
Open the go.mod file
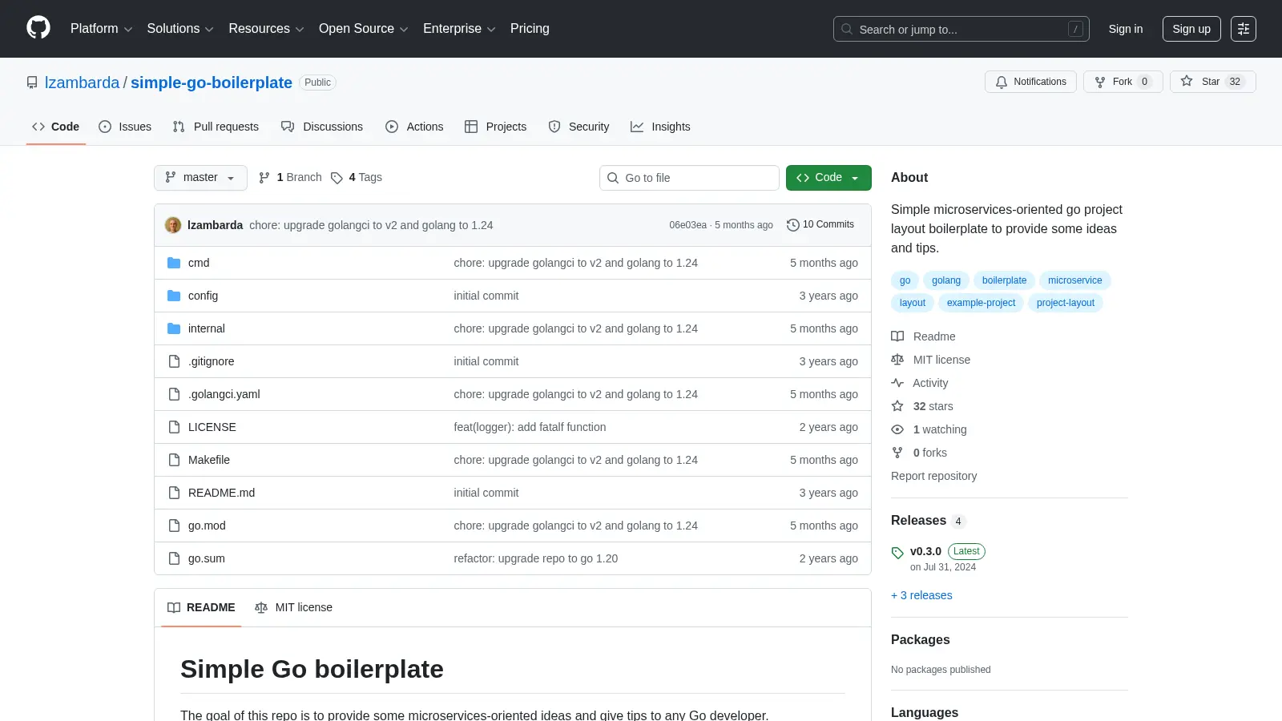207,526
